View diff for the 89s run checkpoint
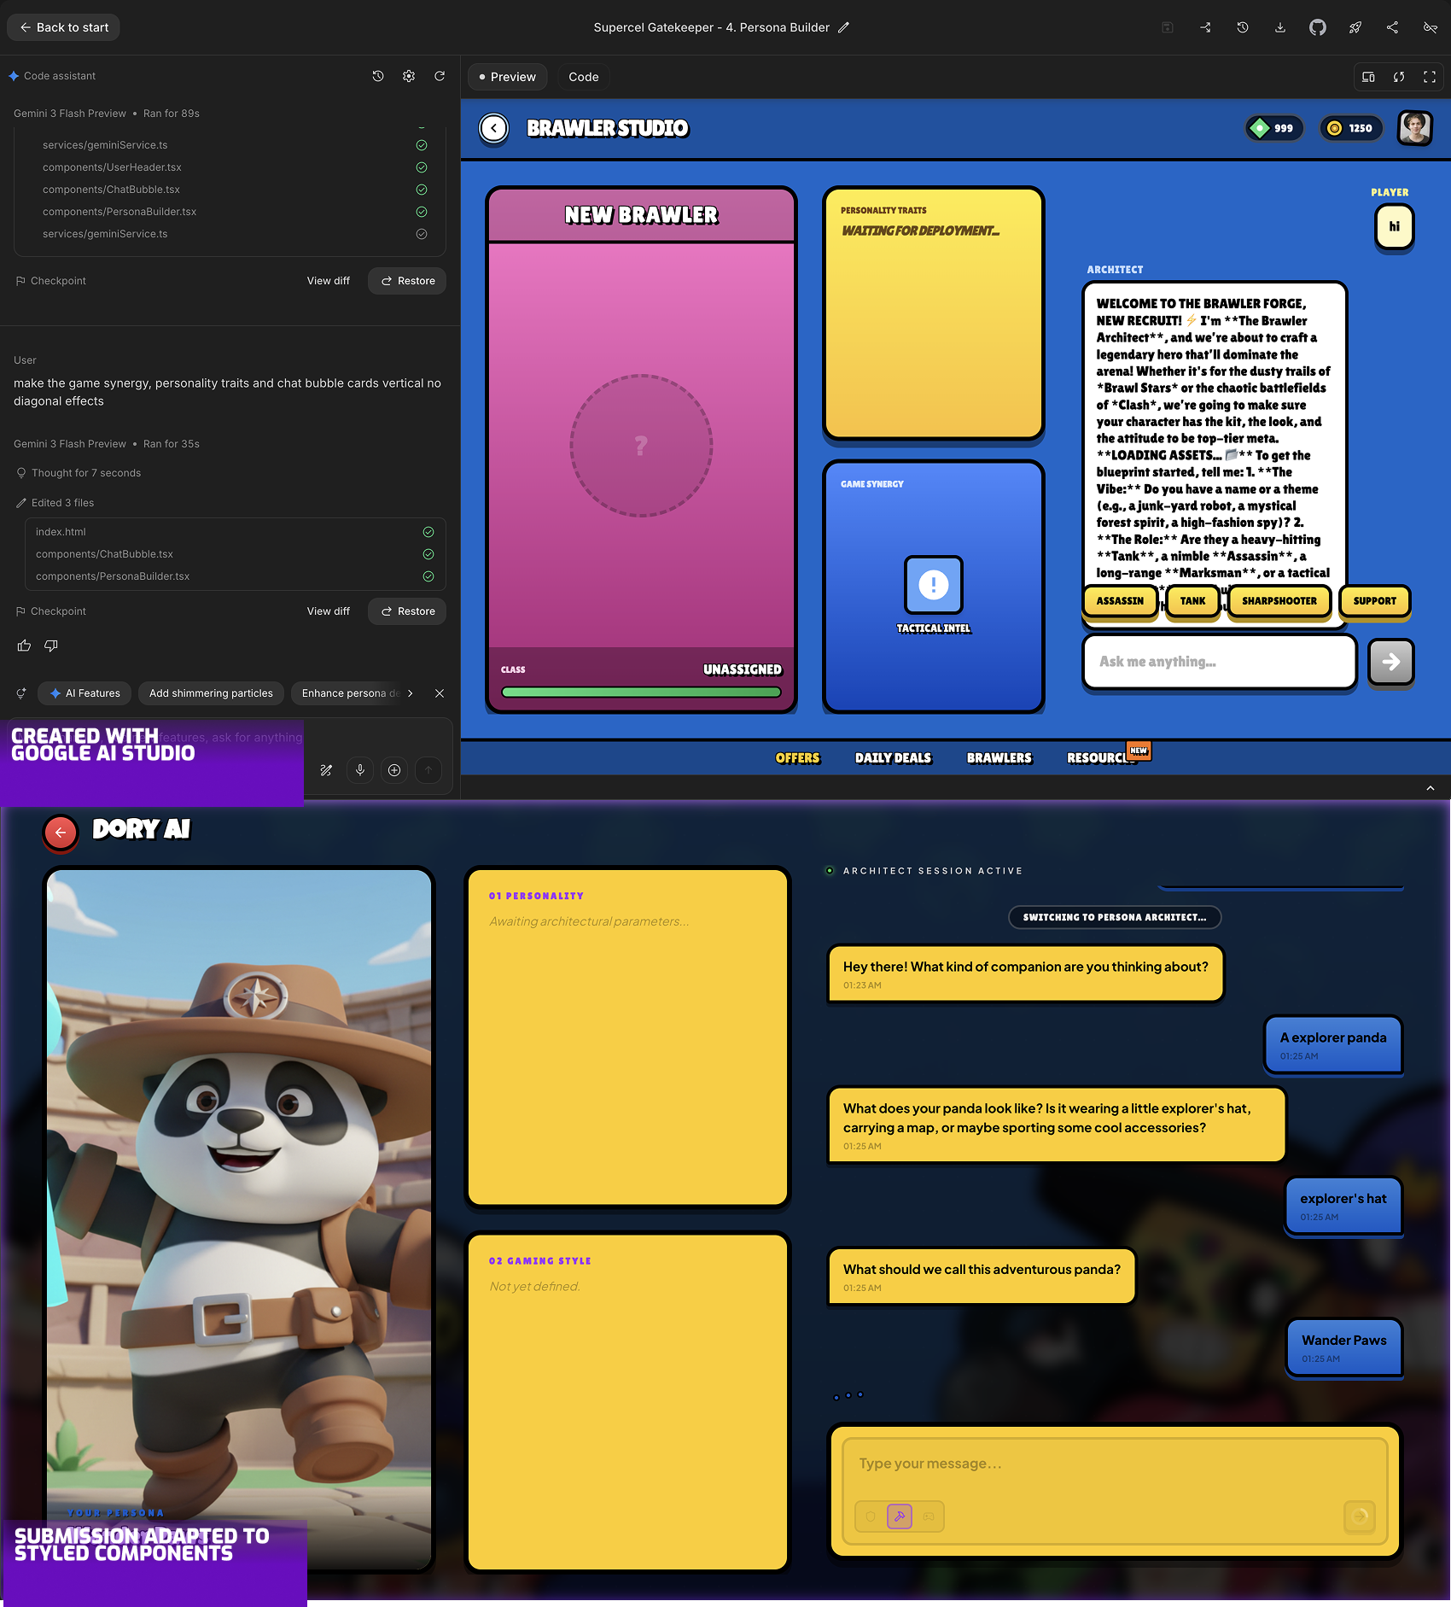Screen dimensions: 1451x1607 pyautogui.click(x=329, y=281)
